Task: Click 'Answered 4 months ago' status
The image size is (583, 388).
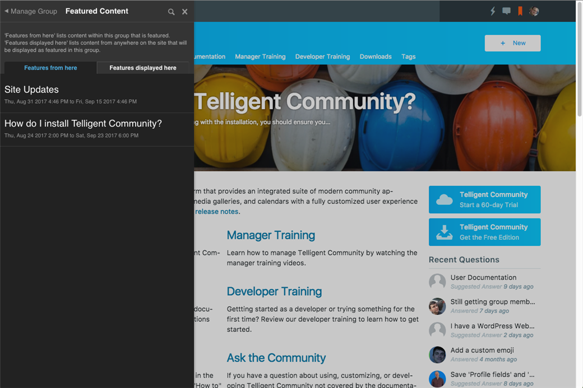Action: pyautogui.click(x=484, y=359)
